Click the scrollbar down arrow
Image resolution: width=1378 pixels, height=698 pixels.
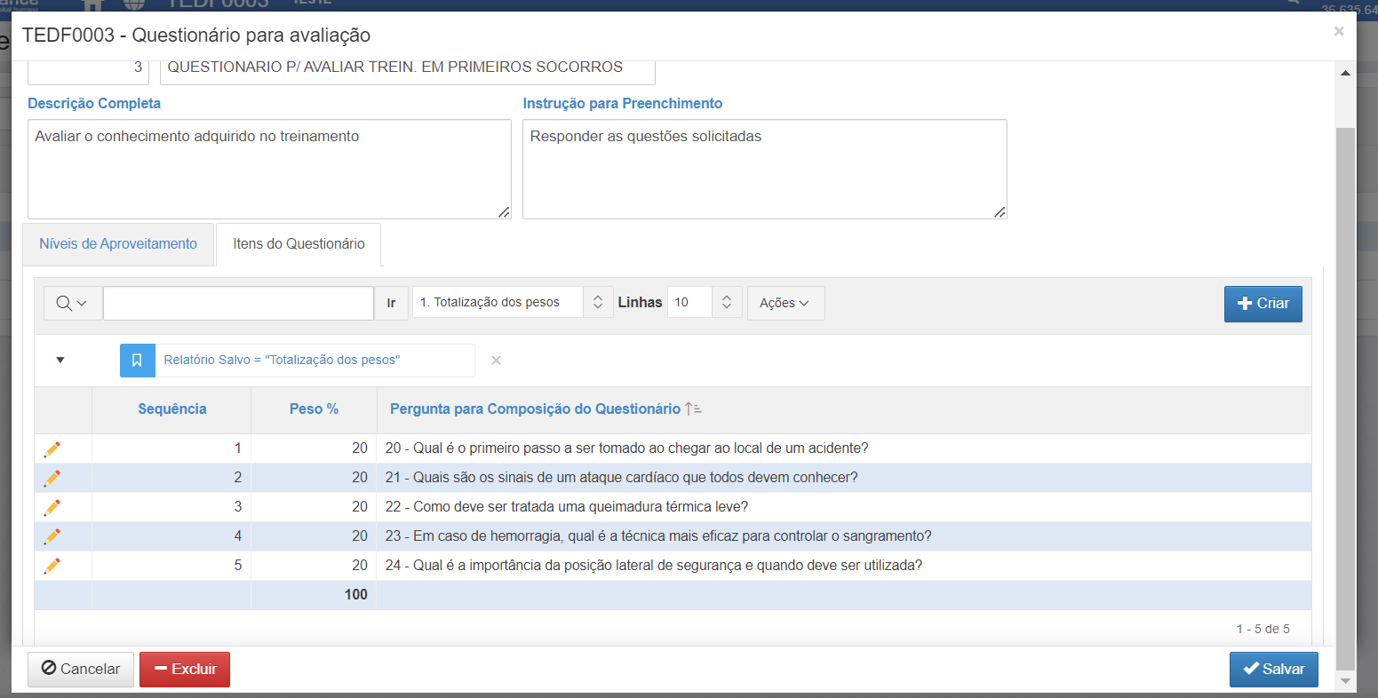1345,681
